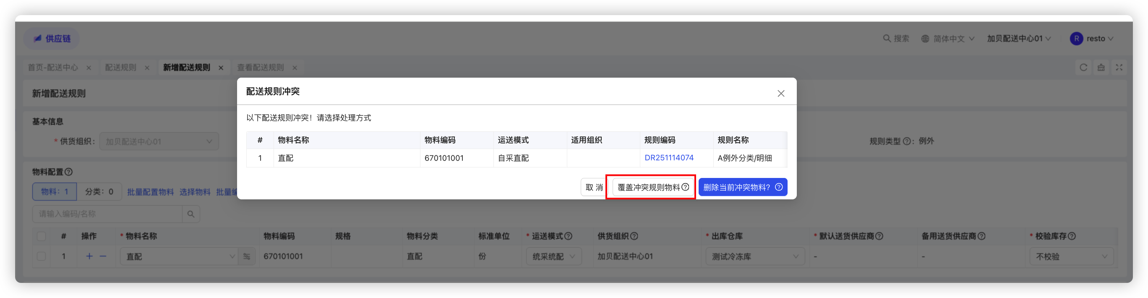
Task: Expand the 出库仓库 测试冷冻库 dropdown
Action: [x=755, y=256]
